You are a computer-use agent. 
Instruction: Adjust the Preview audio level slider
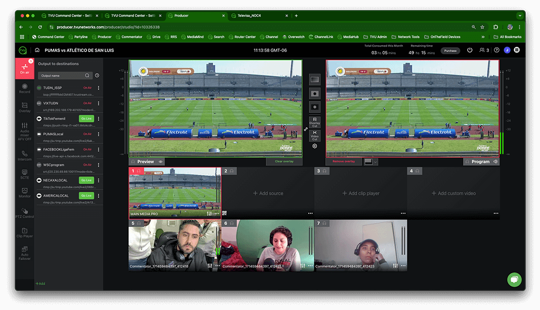point(126,112)
